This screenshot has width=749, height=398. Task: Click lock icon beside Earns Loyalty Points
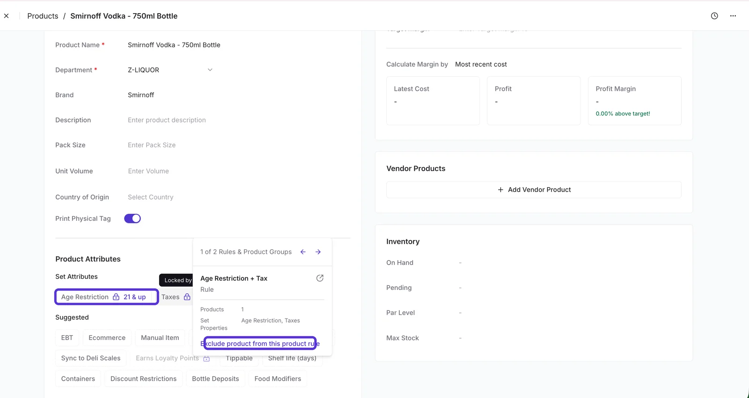point(206,358)
